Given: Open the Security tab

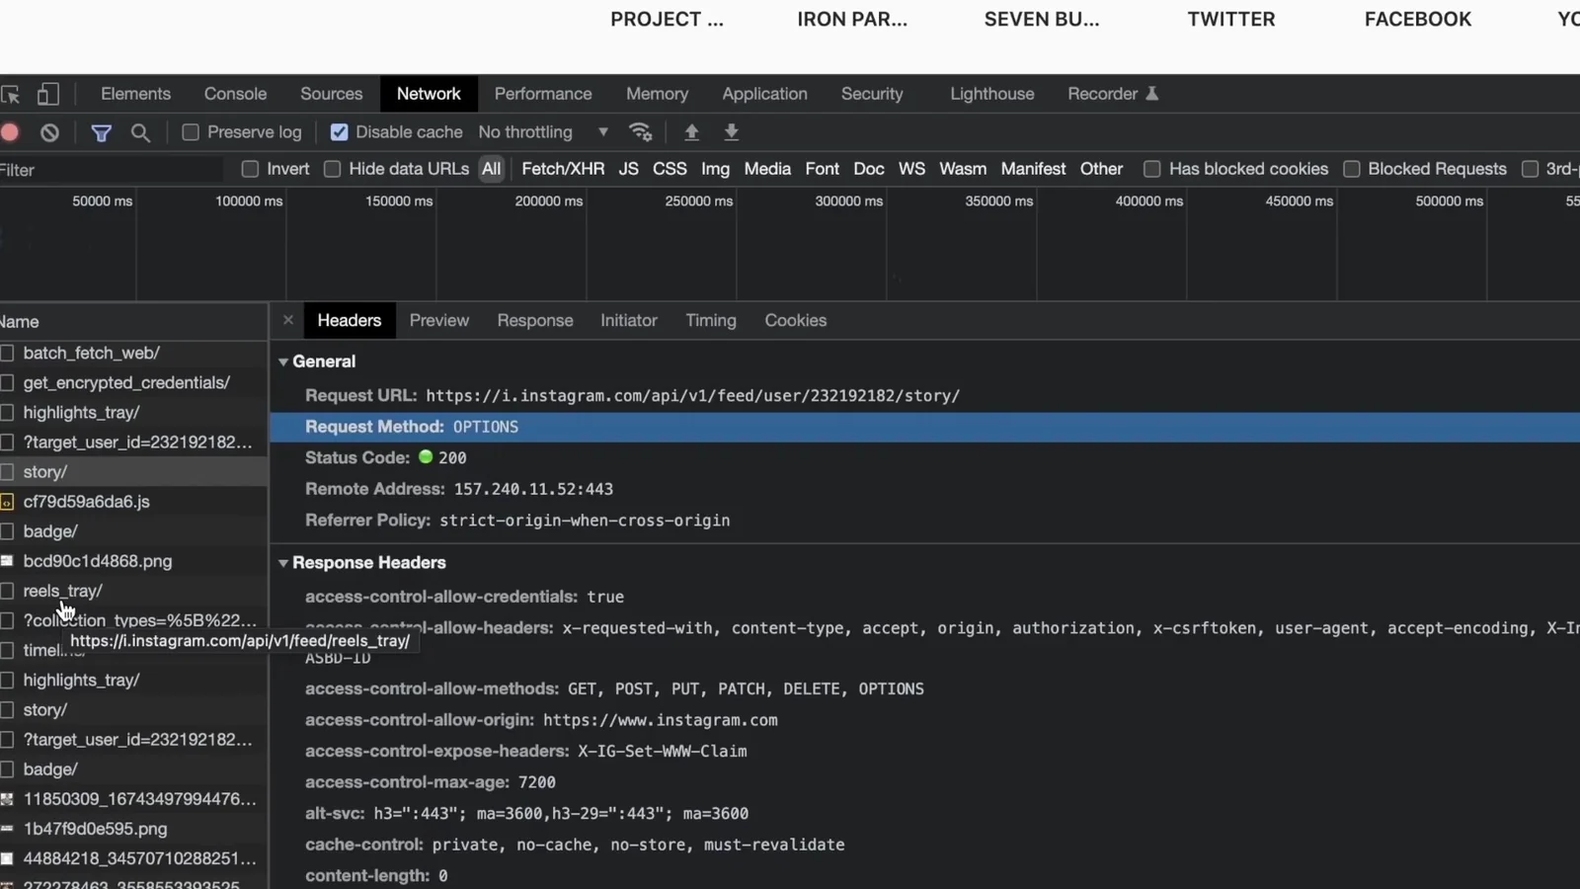Looking at the screenshot, I should point(872,94).
